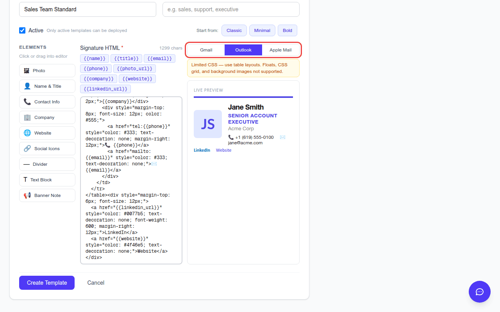
Task: Insert the {{email}} variable chip
Action: (x=159, y=58)
